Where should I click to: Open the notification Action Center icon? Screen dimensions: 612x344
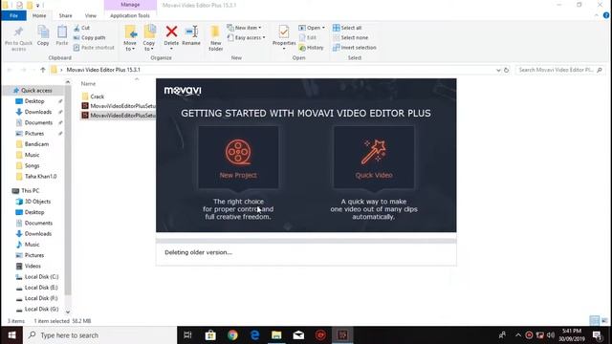(597, 335)
